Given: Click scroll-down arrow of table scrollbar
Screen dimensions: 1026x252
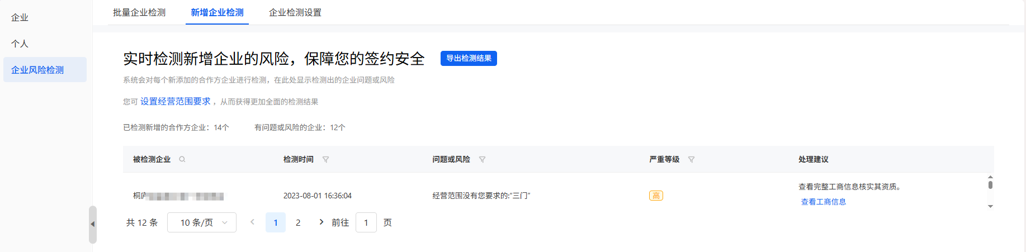Looking at the screenshot, I should point(990,206).
